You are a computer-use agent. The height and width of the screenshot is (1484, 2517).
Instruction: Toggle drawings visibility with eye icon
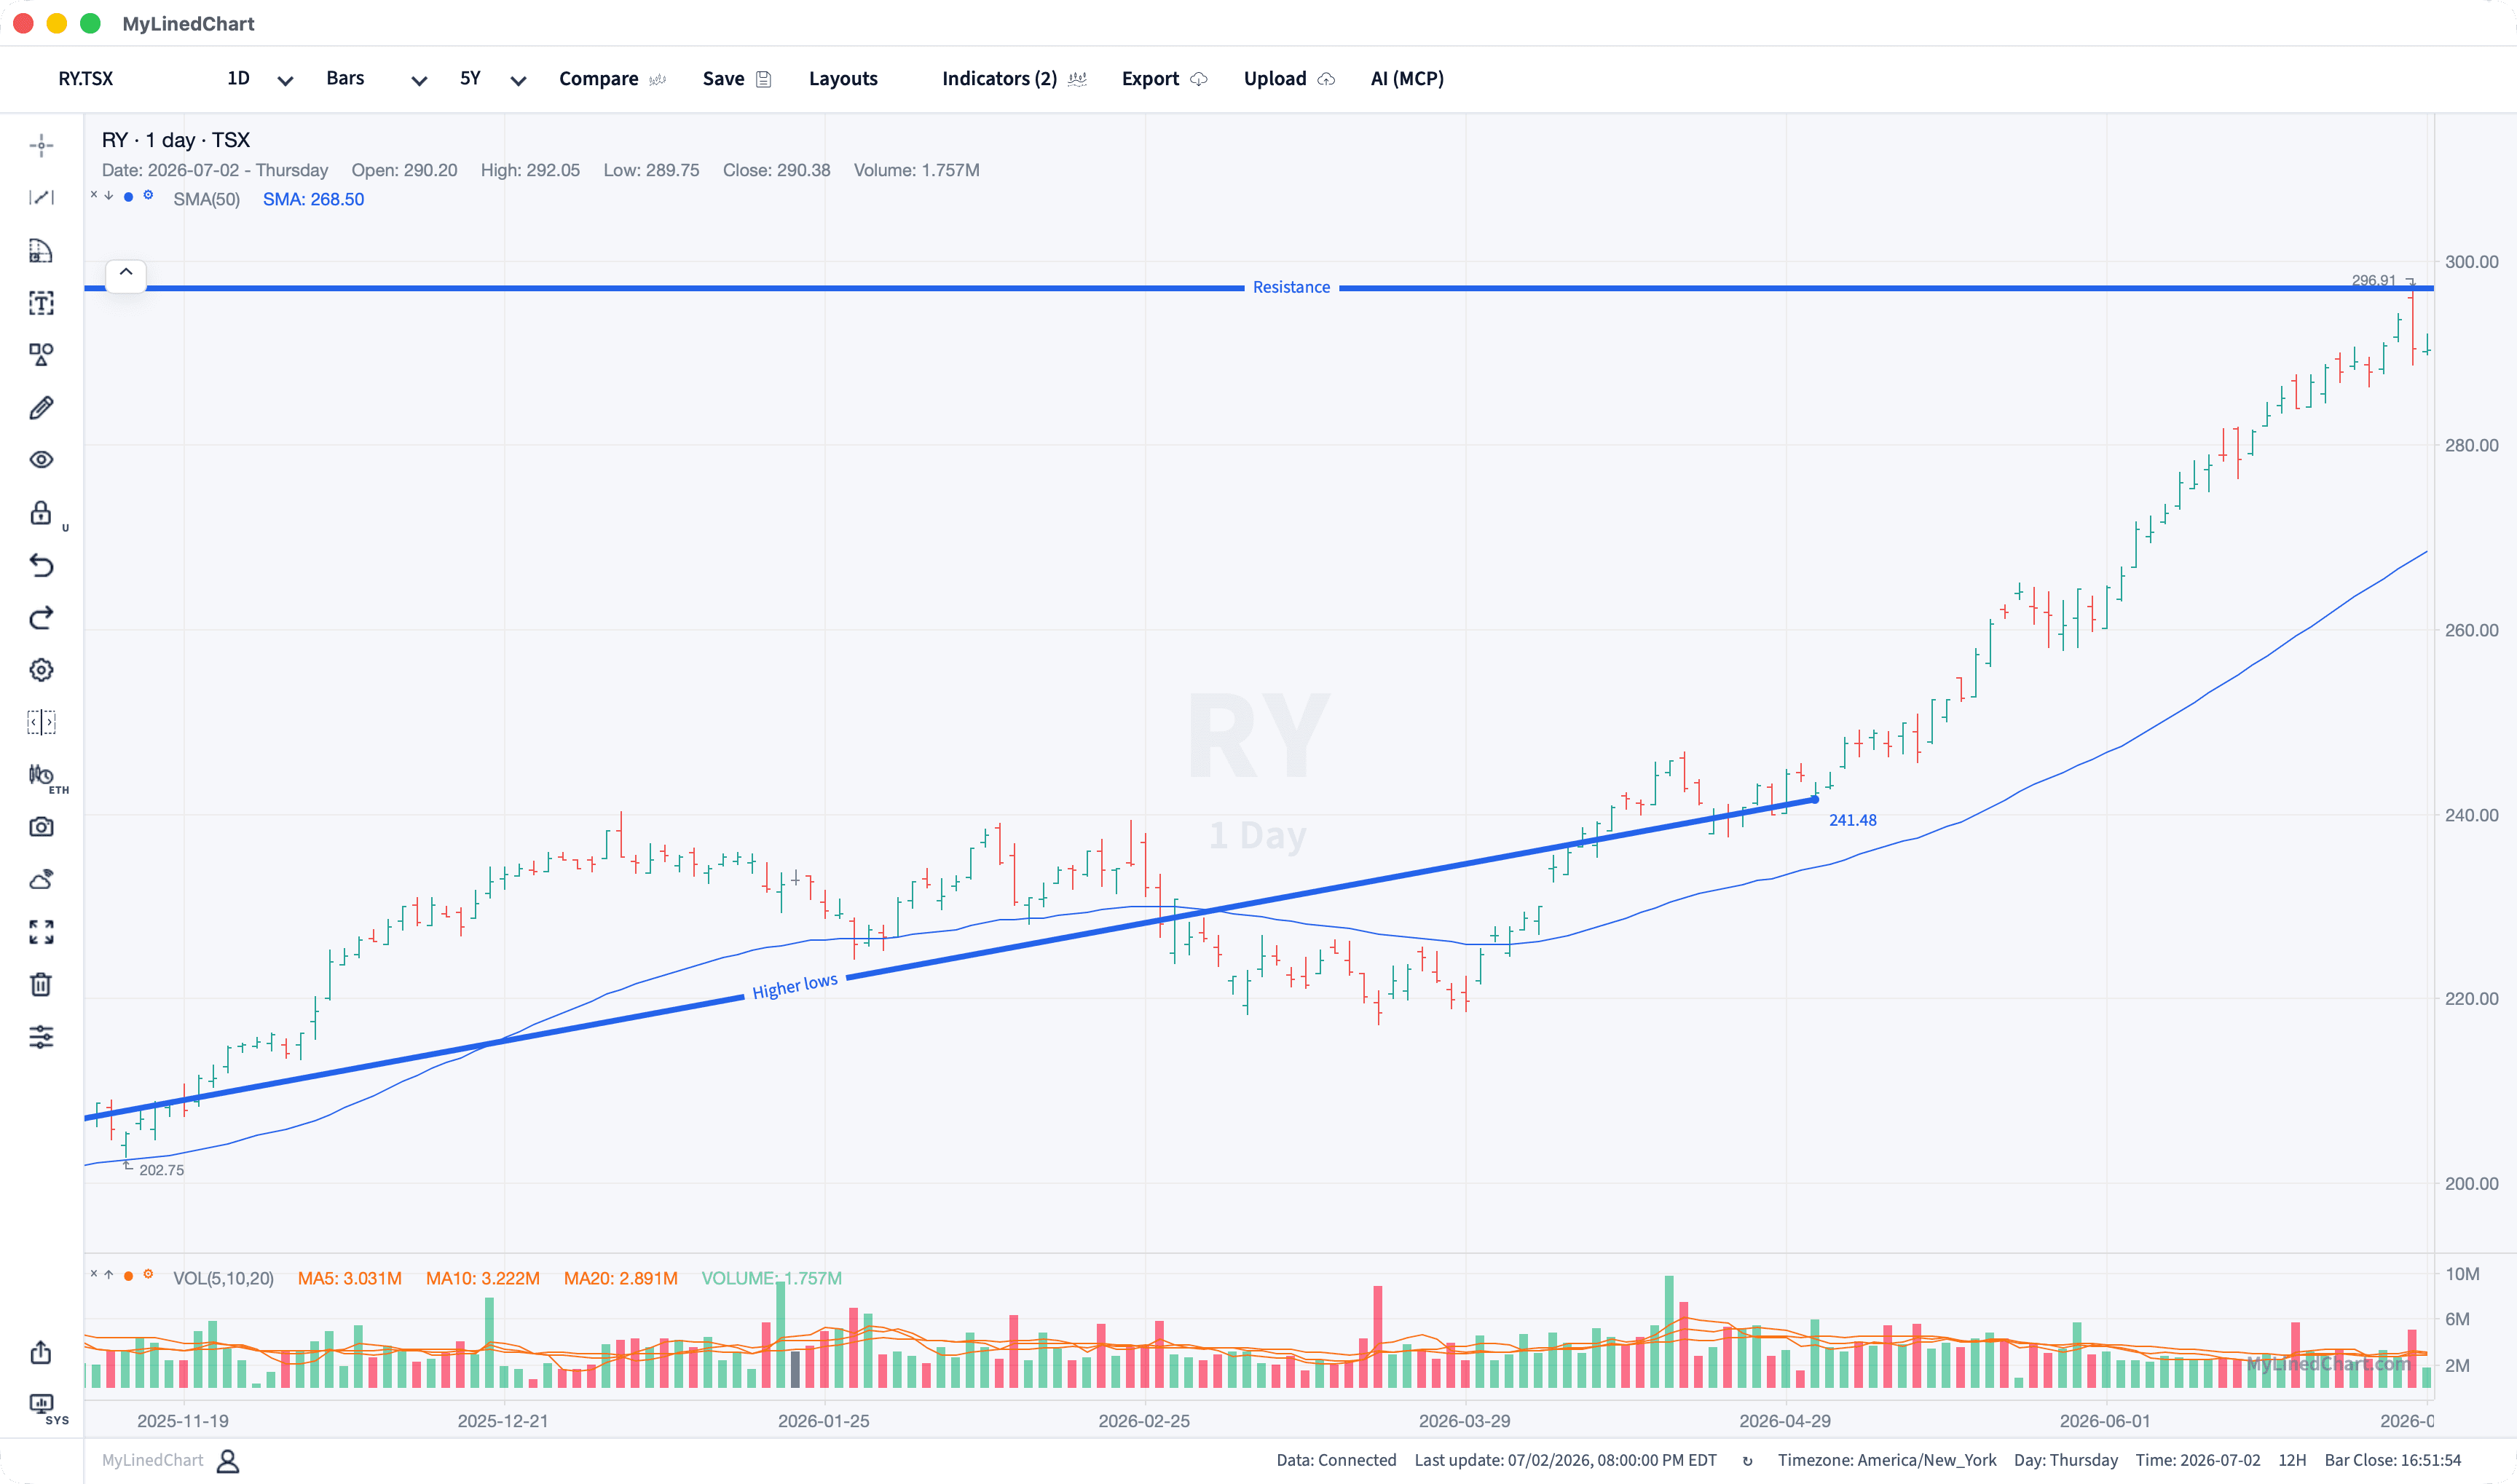coord(41,460)
